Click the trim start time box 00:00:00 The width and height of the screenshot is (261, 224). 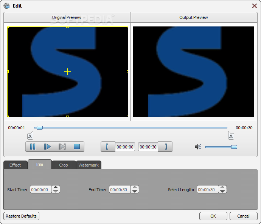[125, 147]
